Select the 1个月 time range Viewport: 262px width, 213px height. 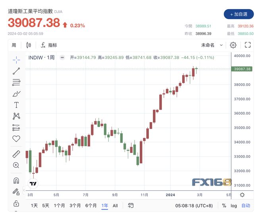tap(59, 205)
